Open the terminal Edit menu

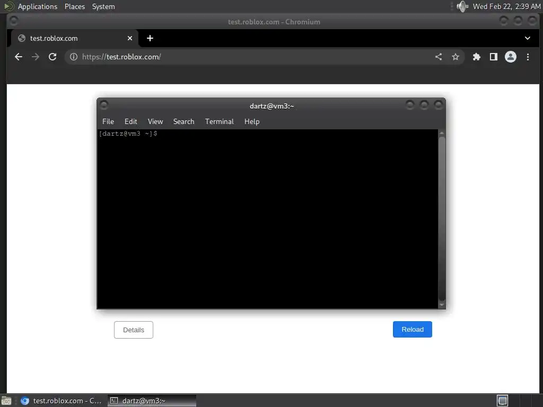(131, 121)
